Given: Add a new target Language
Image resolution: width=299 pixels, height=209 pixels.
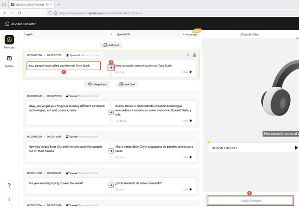Looking at the screenshot, I should coord(189,34).
